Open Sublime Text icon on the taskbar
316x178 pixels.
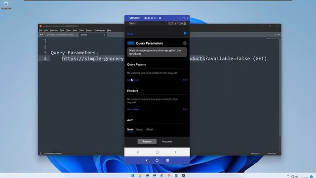(183, 176)
